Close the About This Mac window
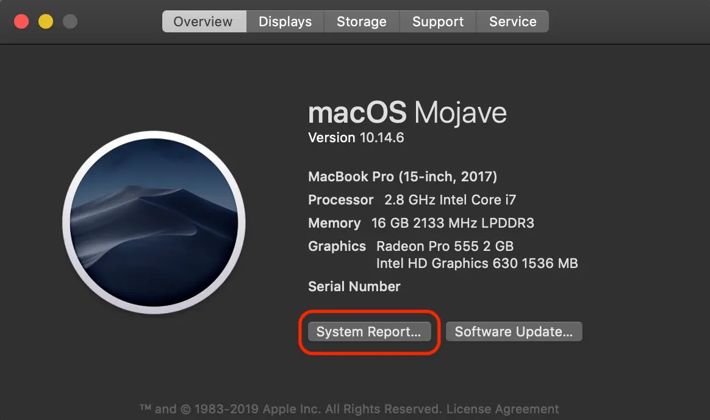The image size is (710, 420). click(21, 21)
